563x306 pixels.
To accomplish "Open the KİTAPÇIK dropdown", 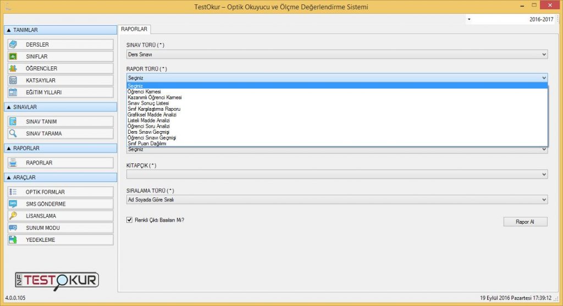I will pos(337,174).
